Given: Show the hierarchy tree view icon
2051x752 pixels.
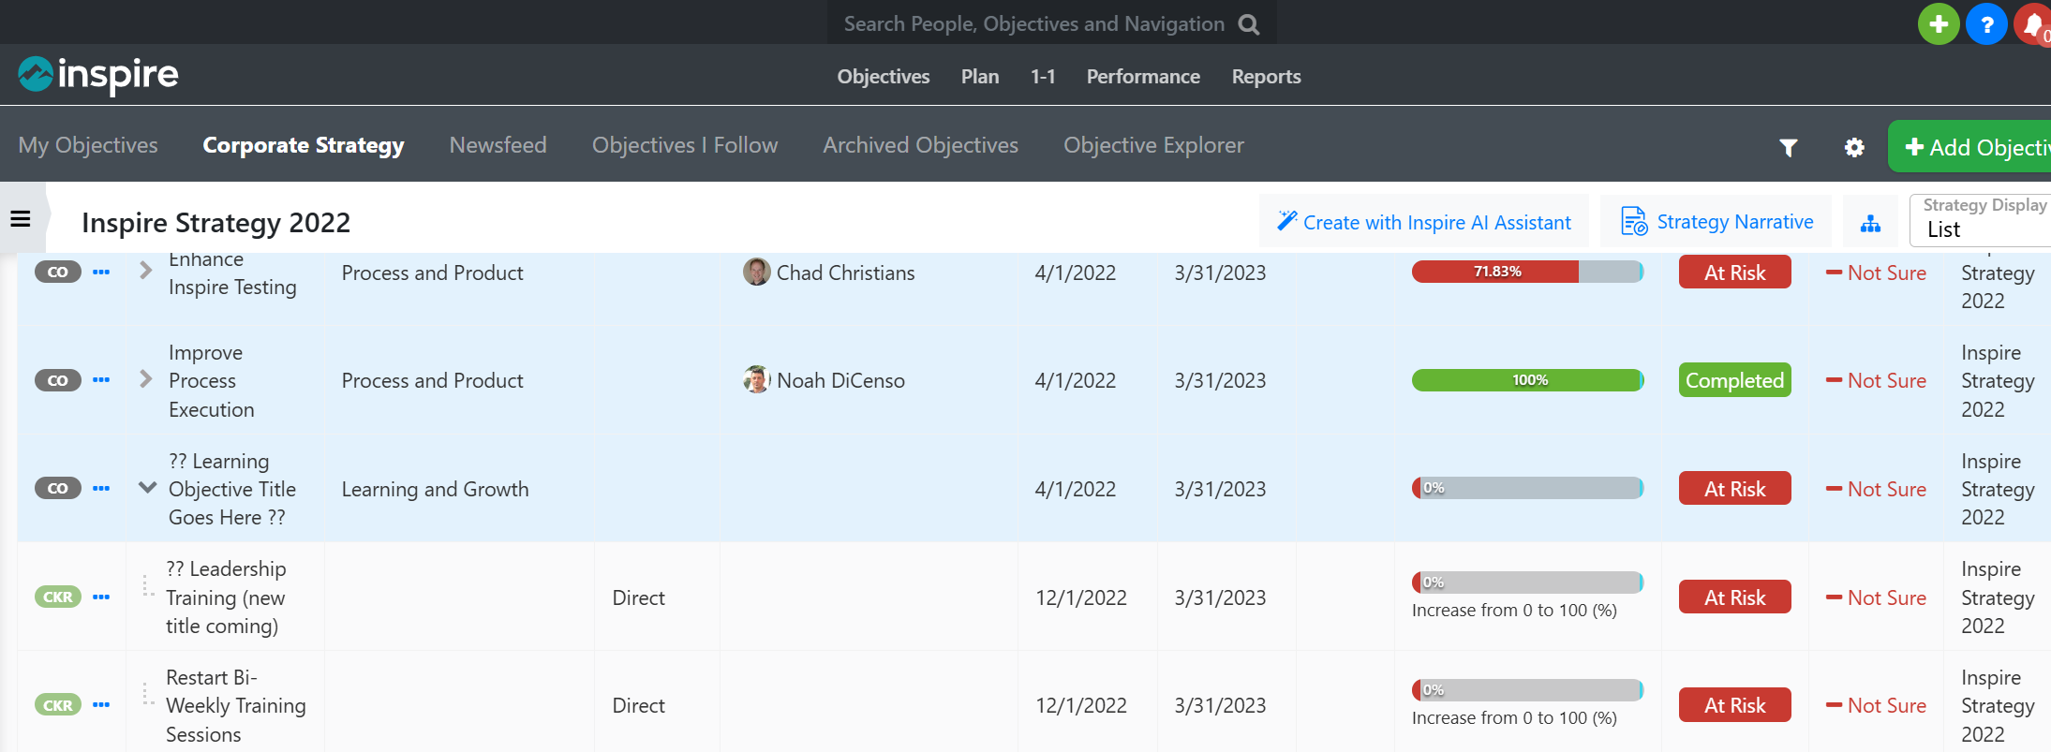Looking at the screenshot, I should coord(1870,223).
